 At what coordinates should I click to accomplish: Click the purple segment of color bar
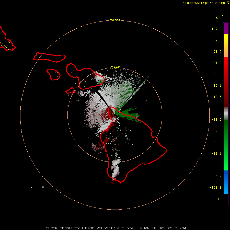click(226, 28)
